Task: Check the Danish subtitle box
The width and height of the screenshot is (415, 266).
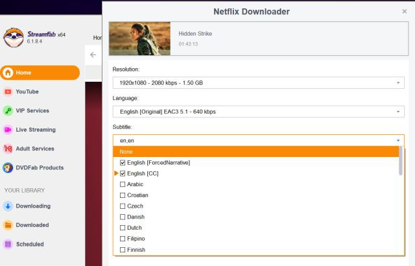Action: click(x=123, y=217)
